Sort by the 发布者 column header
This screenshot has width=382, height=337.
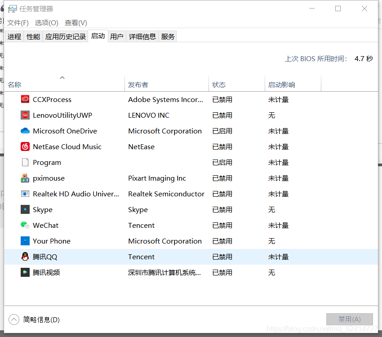pyautogui.click(x=167, y=84)
